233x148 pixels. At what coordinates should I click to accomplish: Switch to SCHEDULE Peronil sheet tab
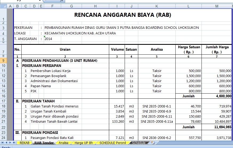[112, 143]
